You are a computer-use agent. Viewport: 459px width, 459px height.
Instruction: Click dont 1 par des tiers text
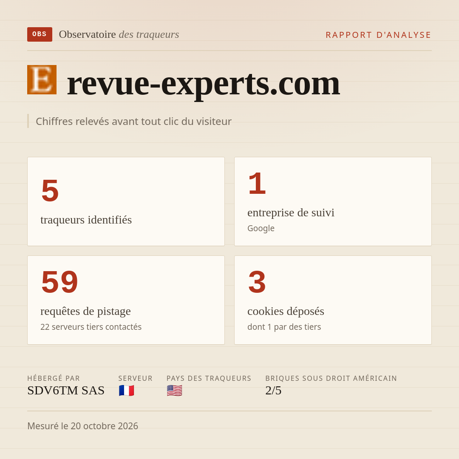[284, 327]
